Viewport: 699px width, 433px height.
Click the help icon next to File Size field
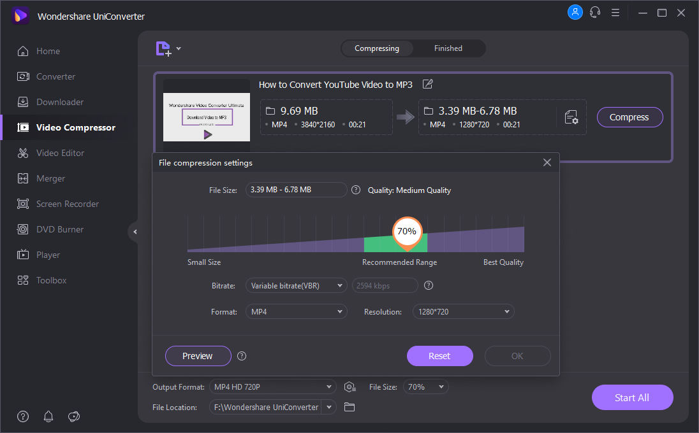(x=356, y=190)
